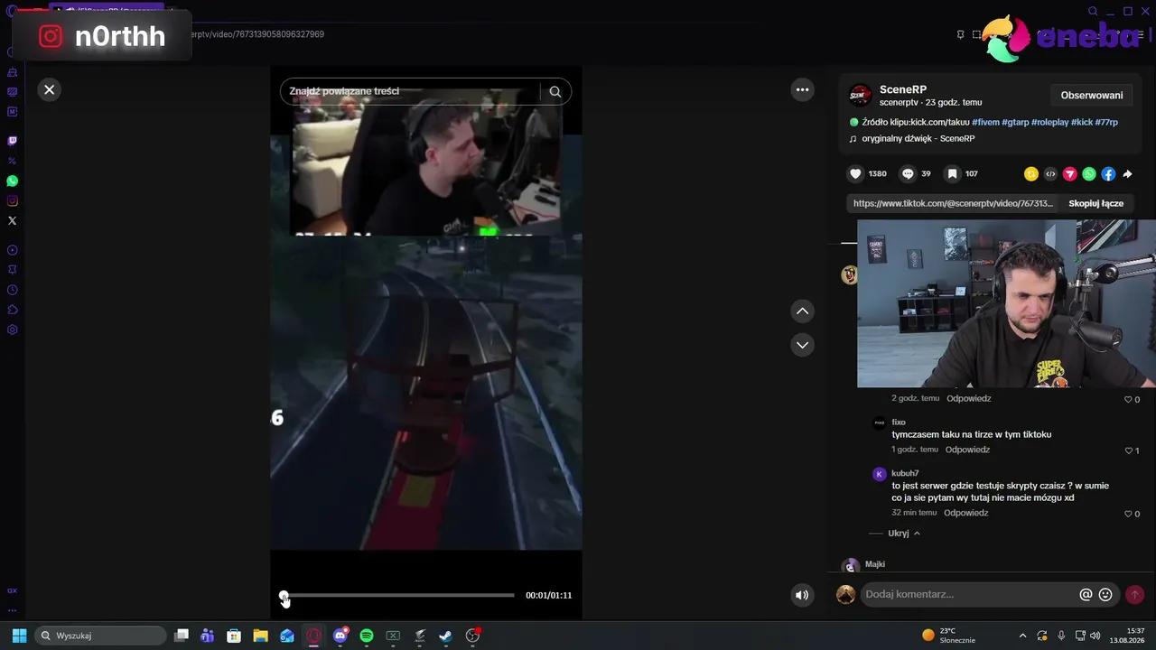Image resolution: width=1156 pixels, height=650 pixels.
Task: Click the Skopiuj łącze button
Action: 1096,203
